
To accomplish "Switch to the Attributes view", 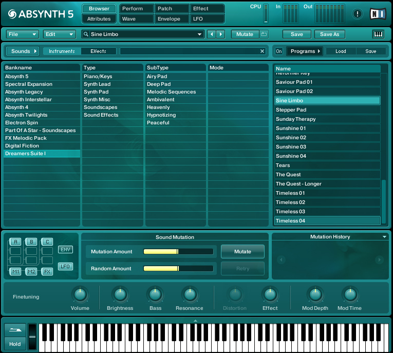I will click(99, 19).
